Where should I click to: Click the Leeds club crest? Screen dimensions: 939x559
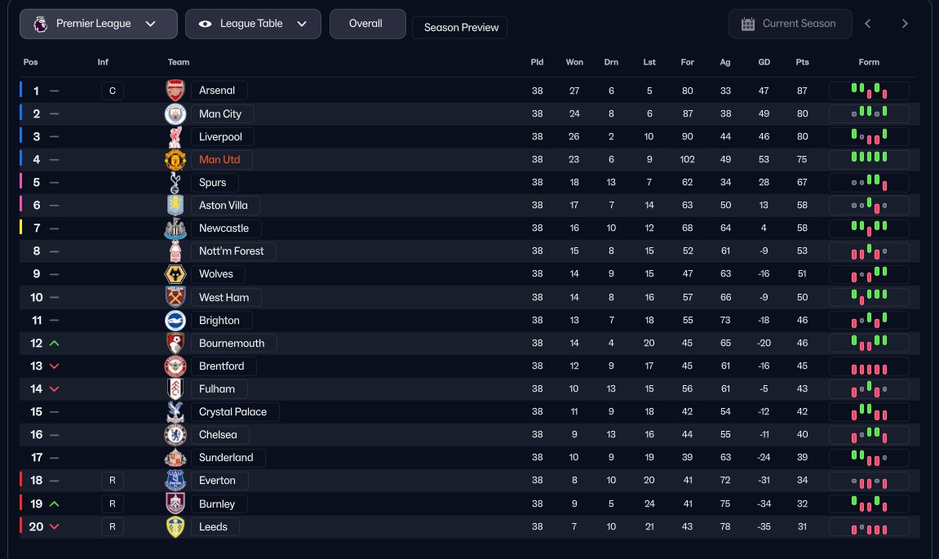click(175, 526)
